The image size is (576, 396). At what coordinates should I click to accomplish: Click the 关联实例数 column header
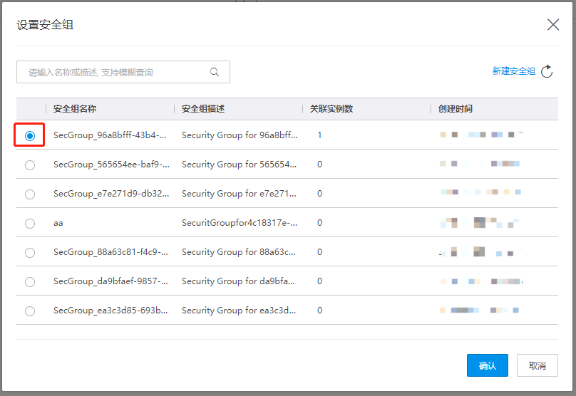pyautogui.click(x=331, y=109)
